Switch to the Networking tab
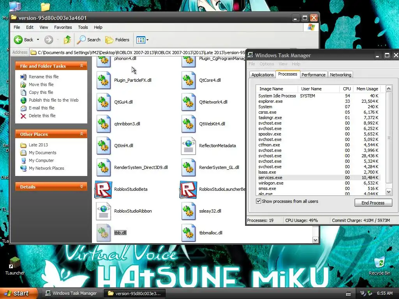The height and width of the screenshot is (299, 399). [341, 75]
